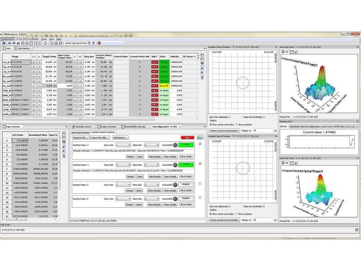Uncheck the checkbox next to Routine 3
361x271 pixels.
click(x=199, y=144)
